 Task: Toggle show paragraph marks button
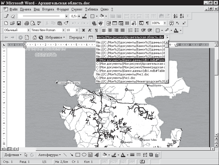pyautogui.click(x=147, y=23)
